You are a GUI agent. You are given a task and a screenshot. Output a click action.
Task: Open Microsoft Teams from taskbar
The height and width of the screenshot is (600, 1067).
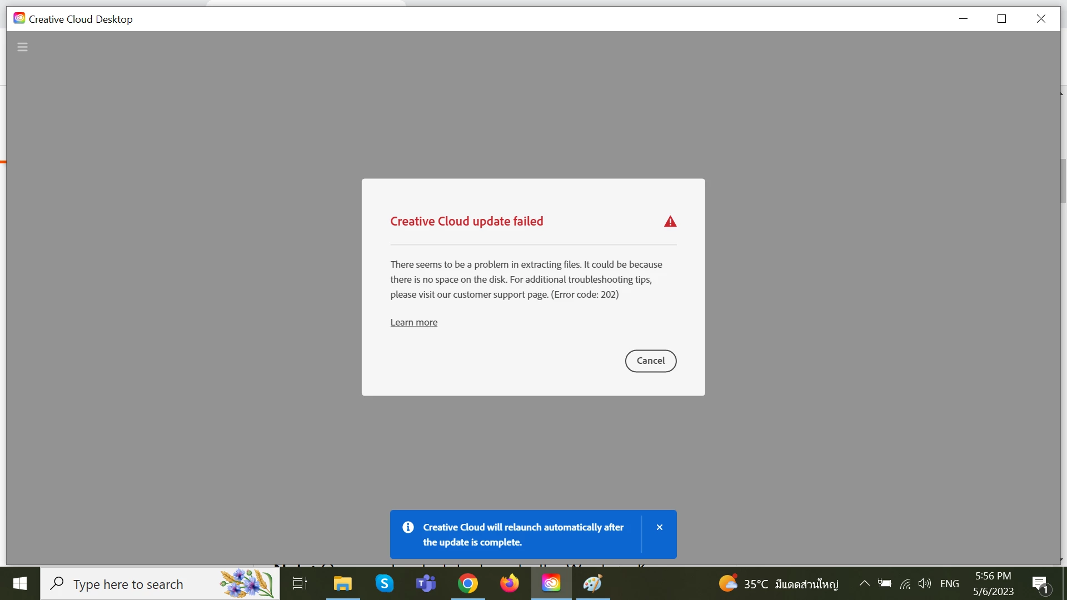tap(426, 583)
